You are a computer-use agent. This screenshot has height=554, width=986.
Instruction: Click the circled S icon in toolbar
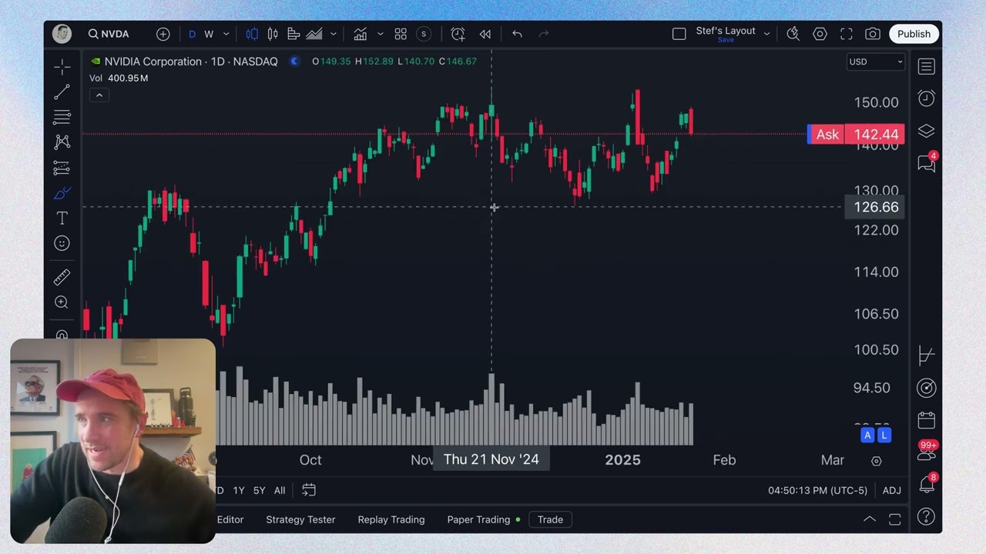click(424, 34)
